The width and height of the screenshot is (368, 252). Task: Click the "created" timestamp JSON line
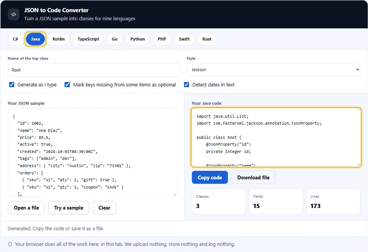pyautogui.click(x=58, y=151)
